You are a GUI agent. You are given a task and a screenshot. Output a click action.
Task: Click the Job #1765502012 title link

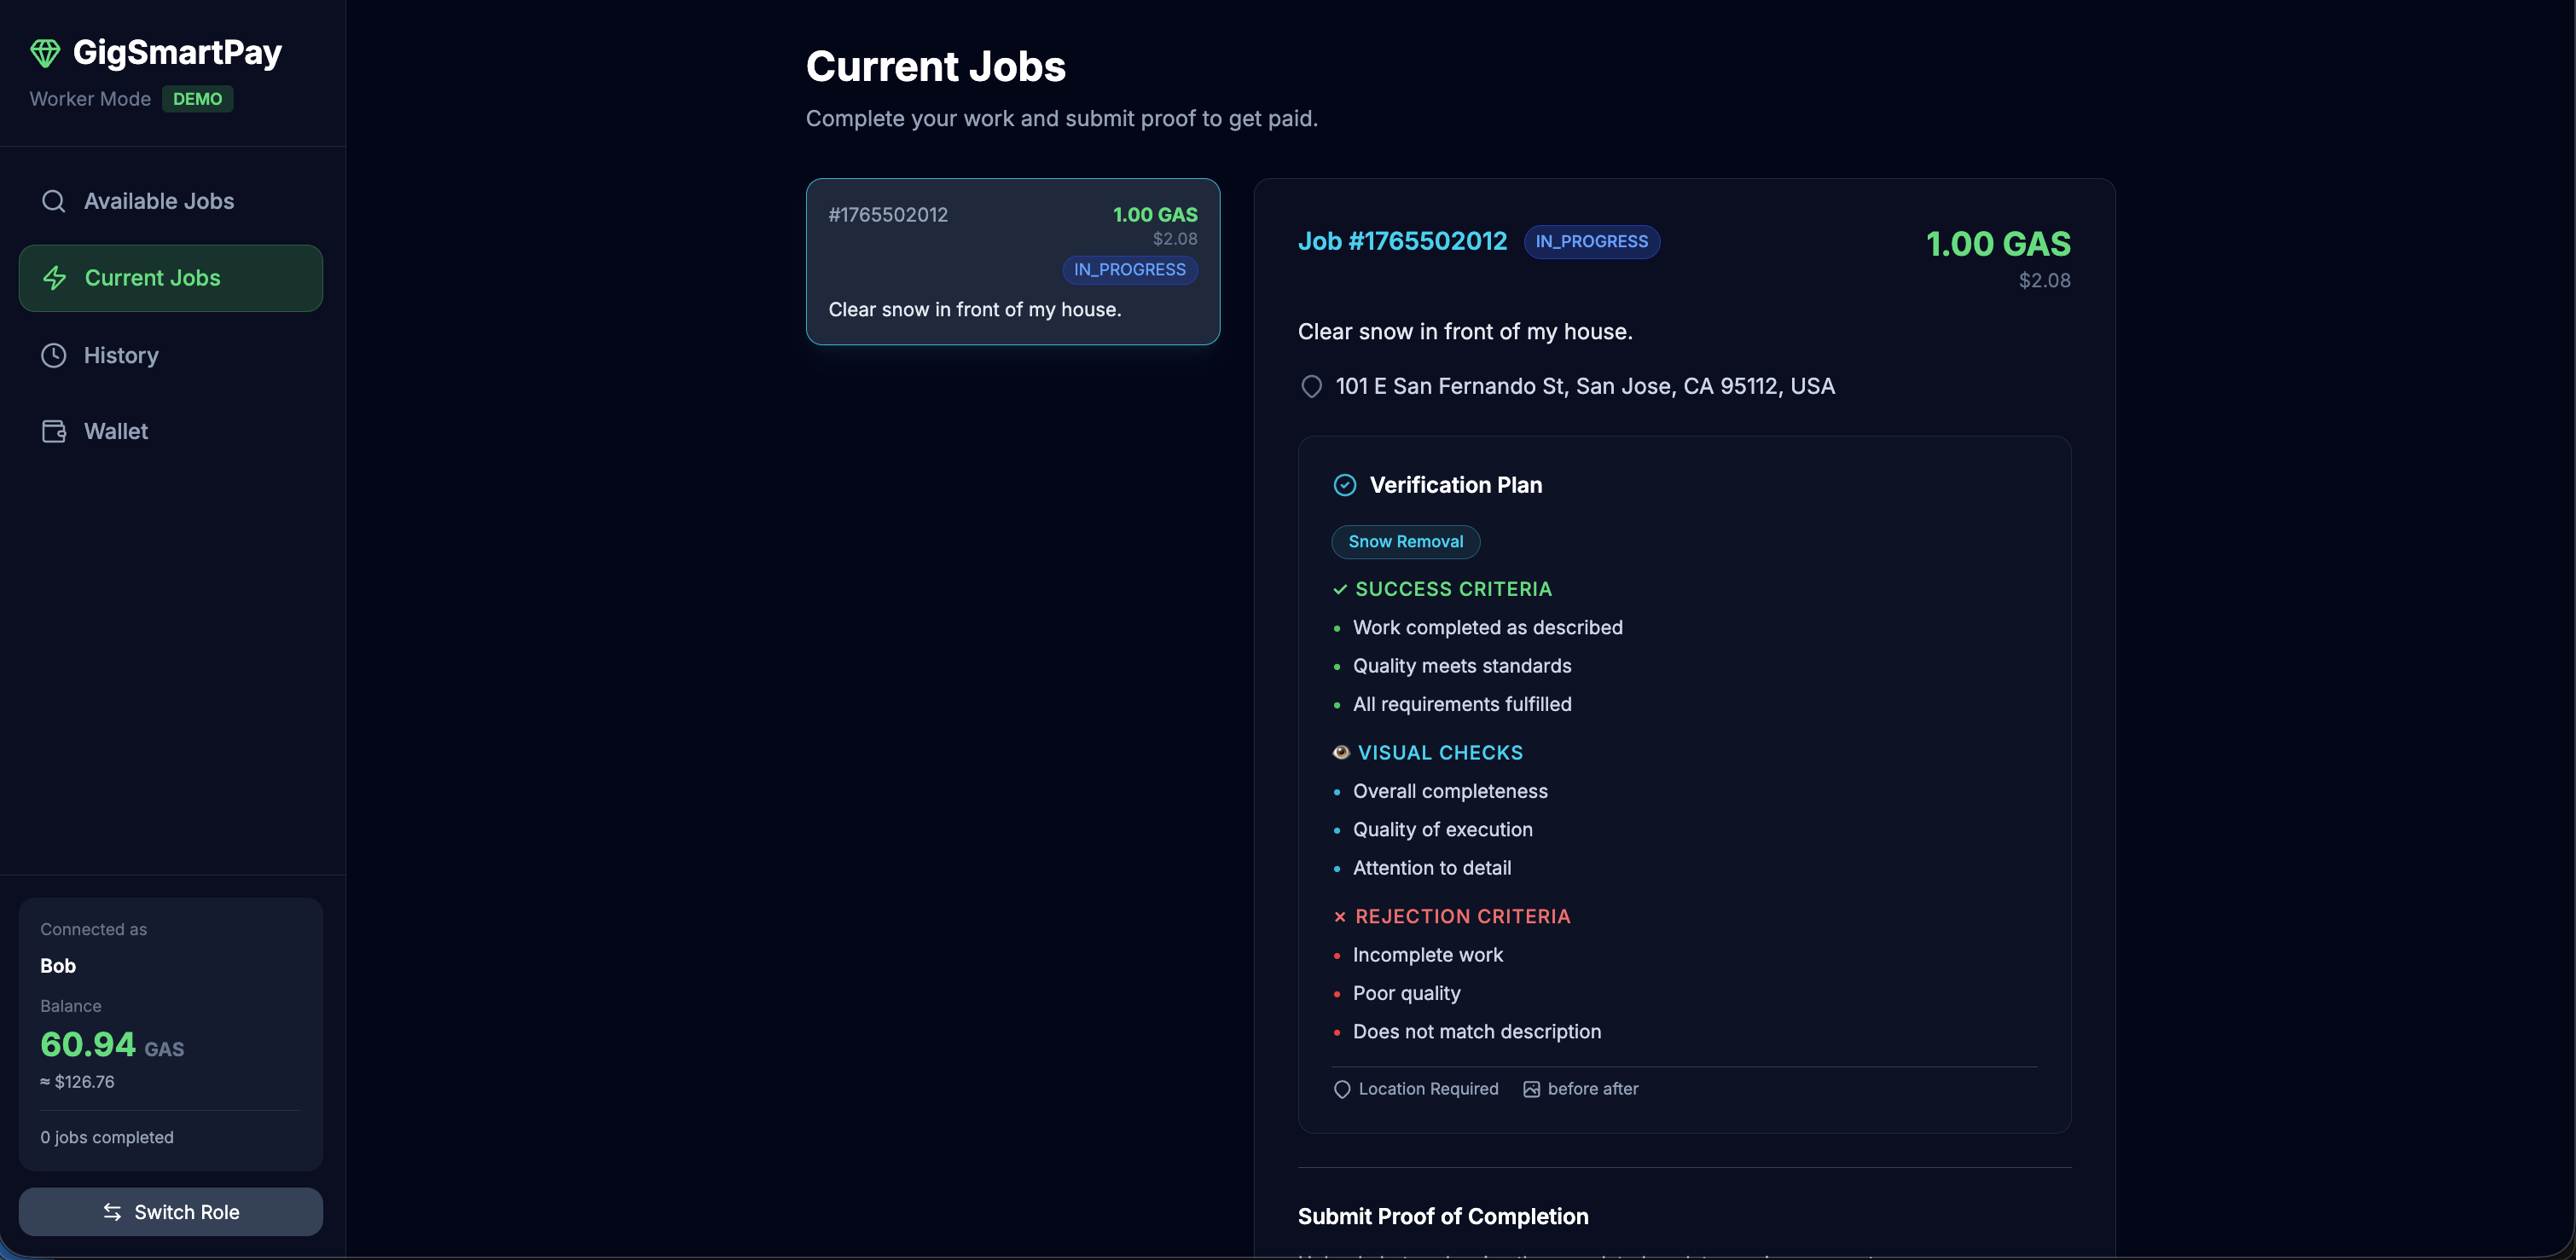tap(1402, 242)
